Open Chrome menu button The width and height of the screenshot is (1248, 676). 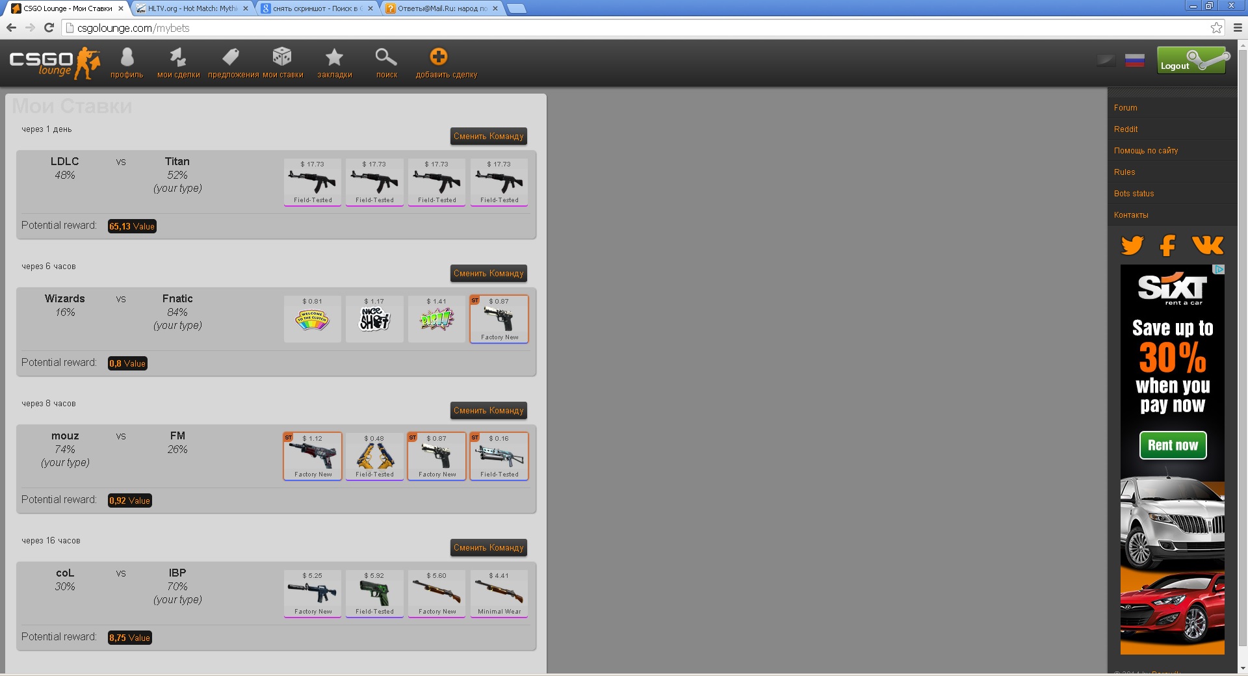[x=1238, y=27]
